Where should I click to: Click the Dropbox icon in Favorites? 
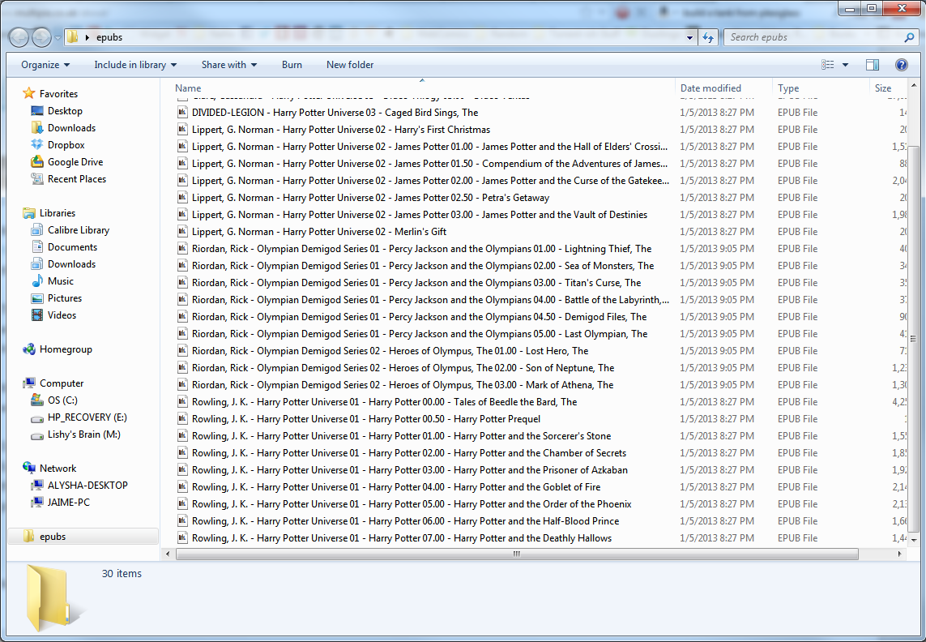coord(37,145)
